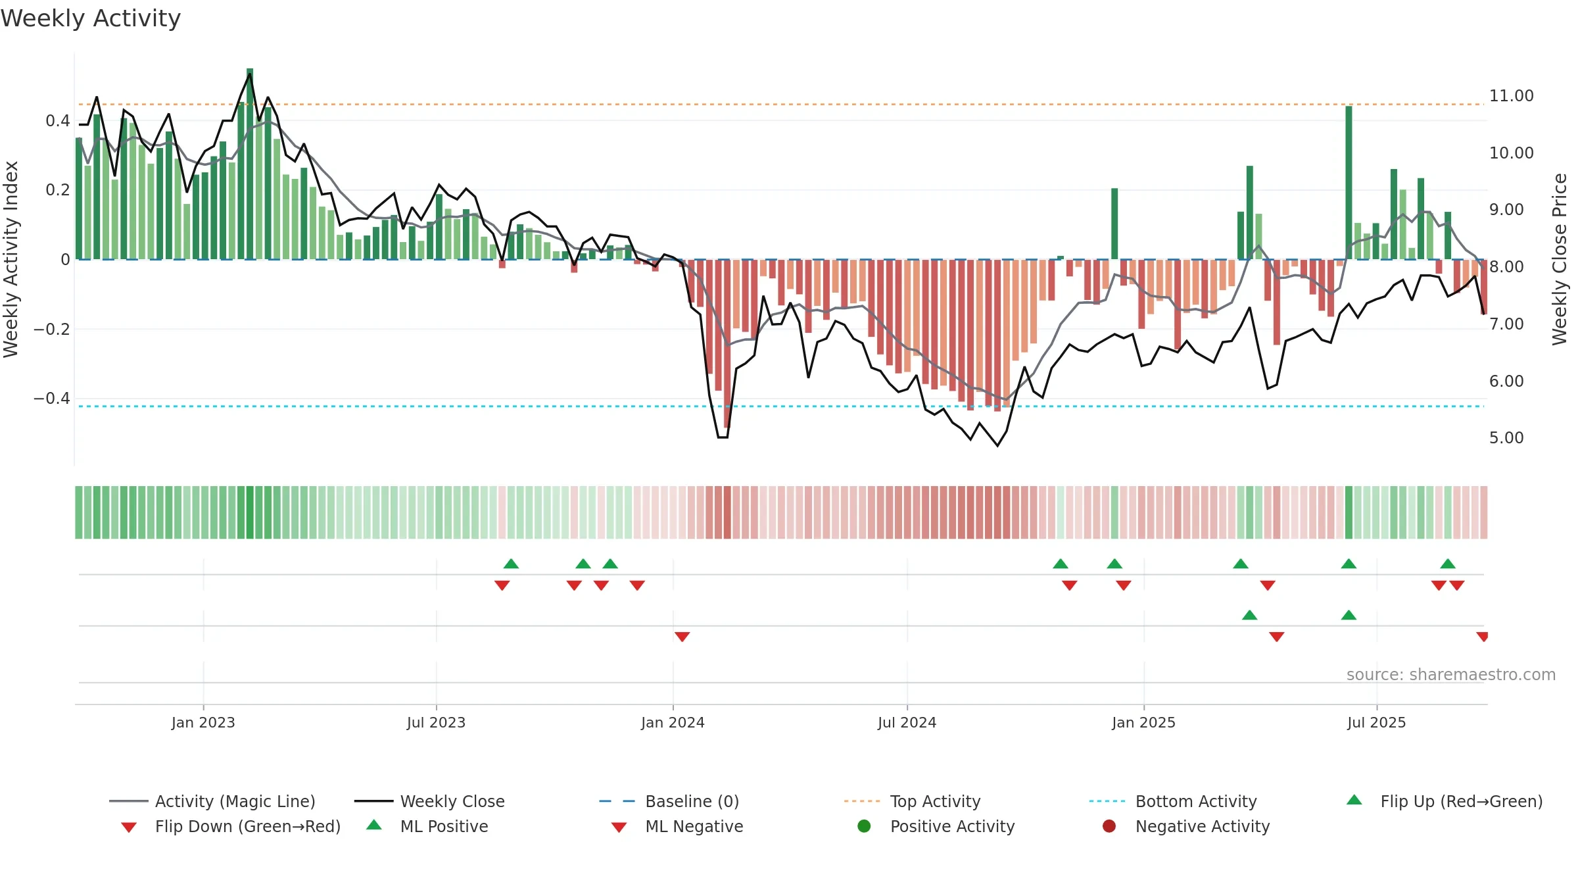Screen dimensions: 1578x888
Task: Click the Positive Activity green circle icon
Action: coord(864,826)
